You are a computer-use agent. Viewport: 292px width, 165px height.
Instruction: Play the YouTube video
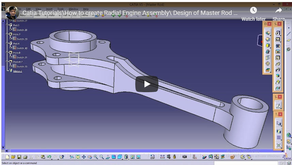(x=147, y=84)
